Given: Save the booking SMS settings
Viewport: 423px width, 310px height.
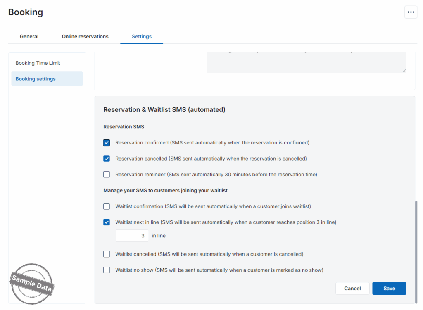Looking at the screenshot, I should 389,289.
